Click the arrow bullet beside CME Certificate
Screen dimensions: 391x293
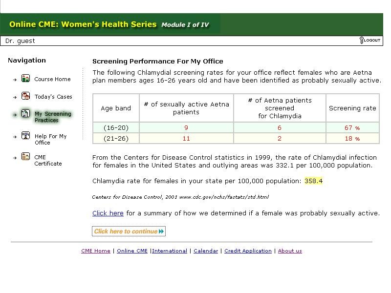point(15,158)
